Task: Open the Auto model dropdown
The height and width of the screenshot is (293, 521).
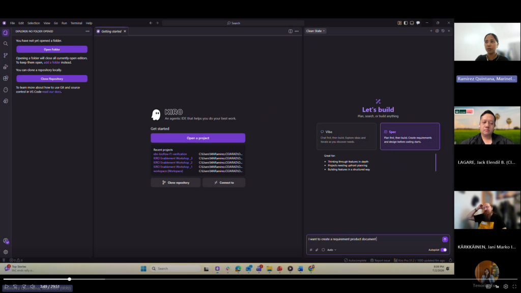Action: coord(332,250)
